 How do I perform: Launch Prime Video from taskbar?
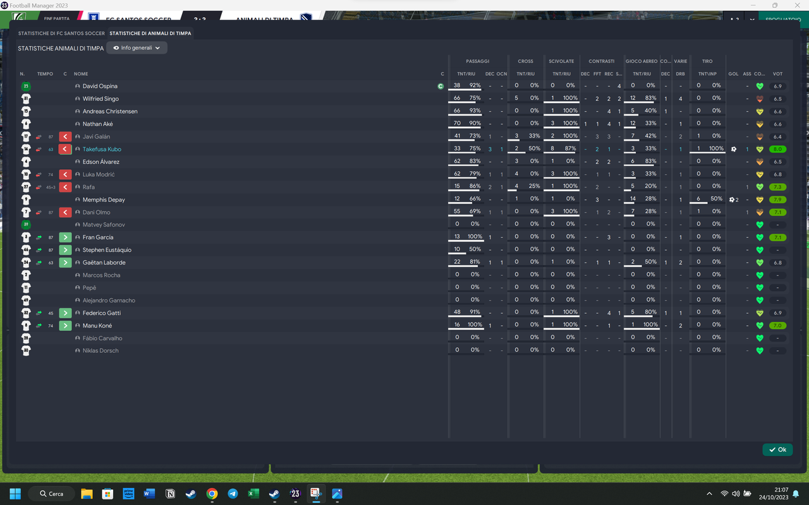(128, 494)
